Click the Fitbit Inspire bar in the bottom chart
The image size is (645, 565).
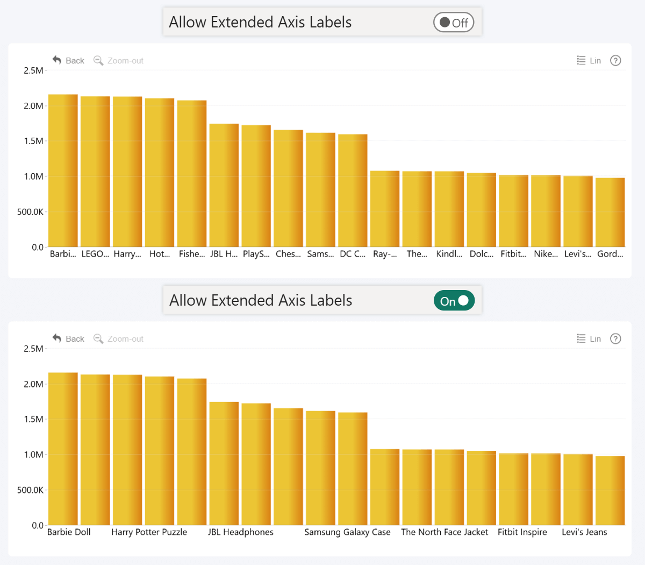click(513, 490)
